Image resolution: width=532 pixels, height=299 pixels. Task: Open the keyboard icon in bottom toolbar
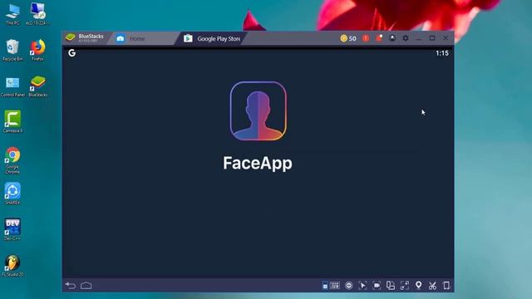point(334,286)
